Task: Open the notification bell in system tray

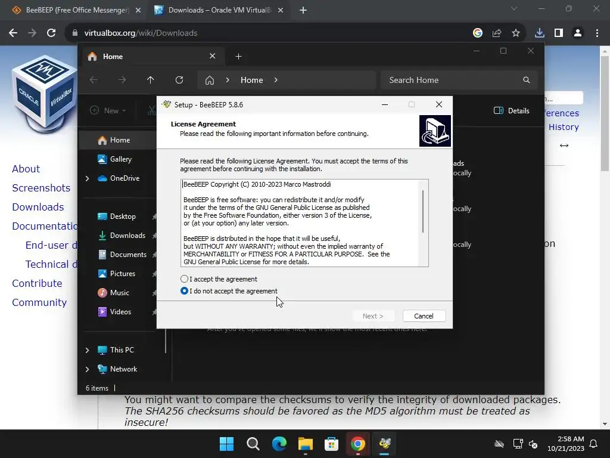Action: click(x=594, y=444)
